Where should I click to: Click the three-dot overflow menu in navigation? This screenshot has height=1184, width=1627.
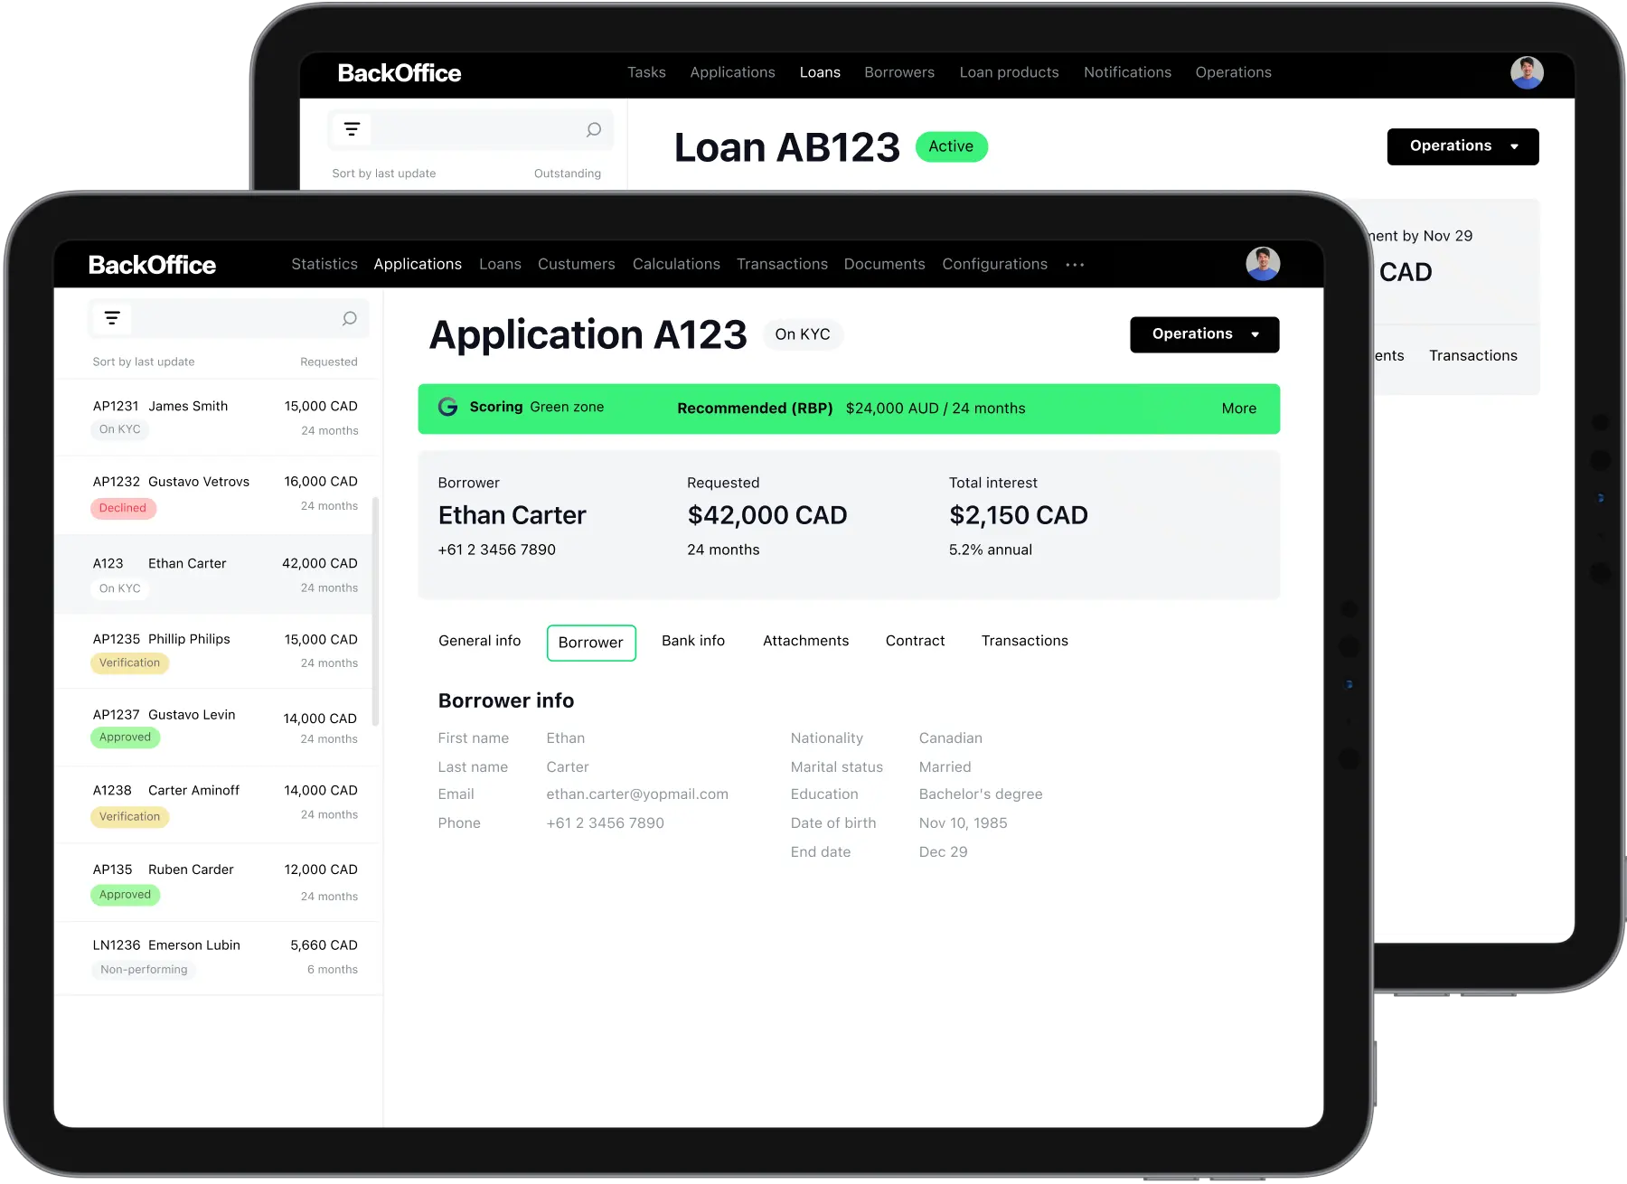pos(1075,265)
